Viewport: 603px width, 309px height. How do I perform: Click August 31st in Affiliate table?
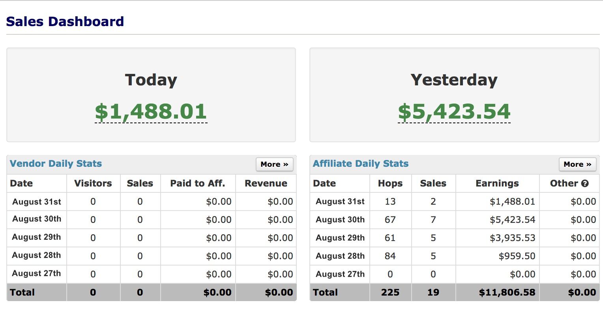coord(340,202)
